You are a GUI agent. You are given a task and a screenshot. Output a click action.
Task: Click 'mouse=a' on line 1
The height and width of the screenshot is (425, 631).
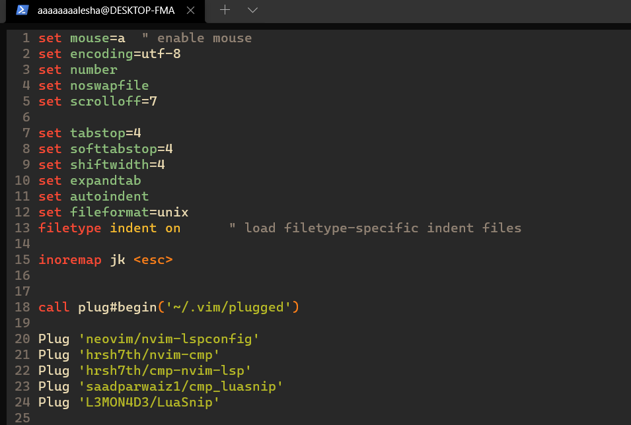click(97, 38)
